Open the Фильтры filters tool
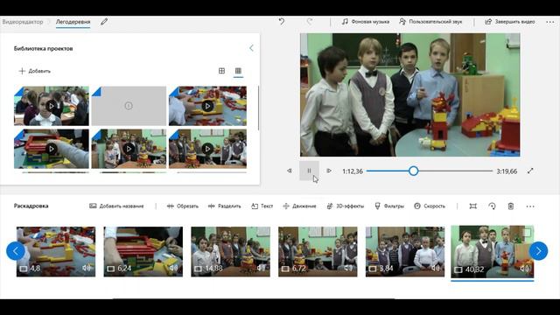This screenshot has width=560, height=315. tap(389, 206)
